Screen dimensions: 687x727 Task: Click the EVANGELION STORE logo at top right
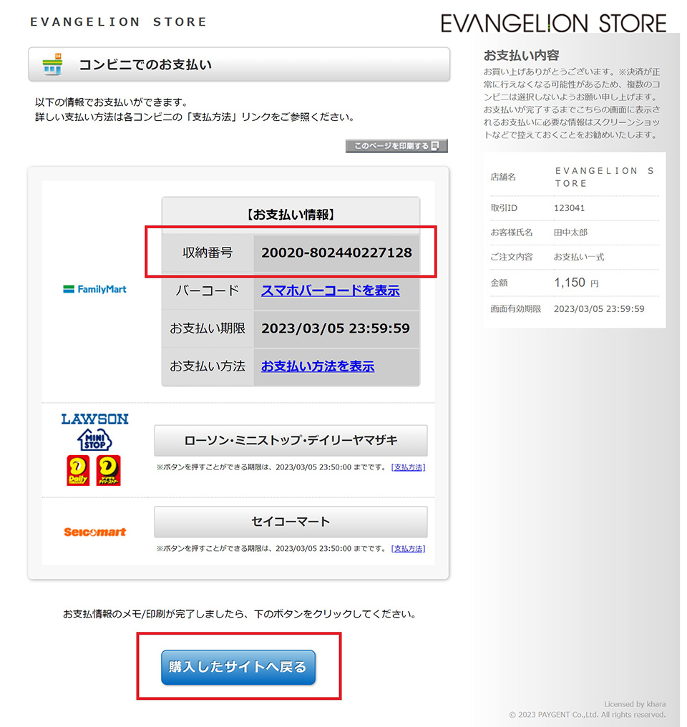[x=553, y=23]
